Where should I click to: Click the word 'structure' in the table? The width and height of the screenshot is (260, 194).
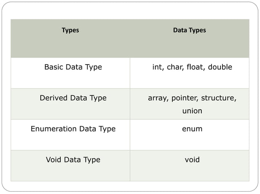(218, 98)
